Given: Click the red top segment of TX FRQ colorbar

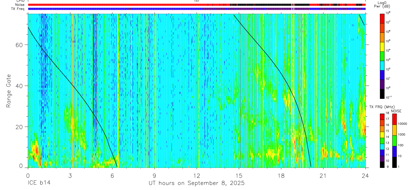Looking at the screenshot, I should 382,117.
